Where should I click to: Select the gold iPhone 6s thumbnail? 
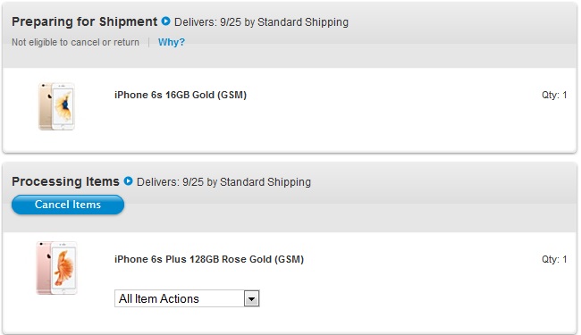56,106
